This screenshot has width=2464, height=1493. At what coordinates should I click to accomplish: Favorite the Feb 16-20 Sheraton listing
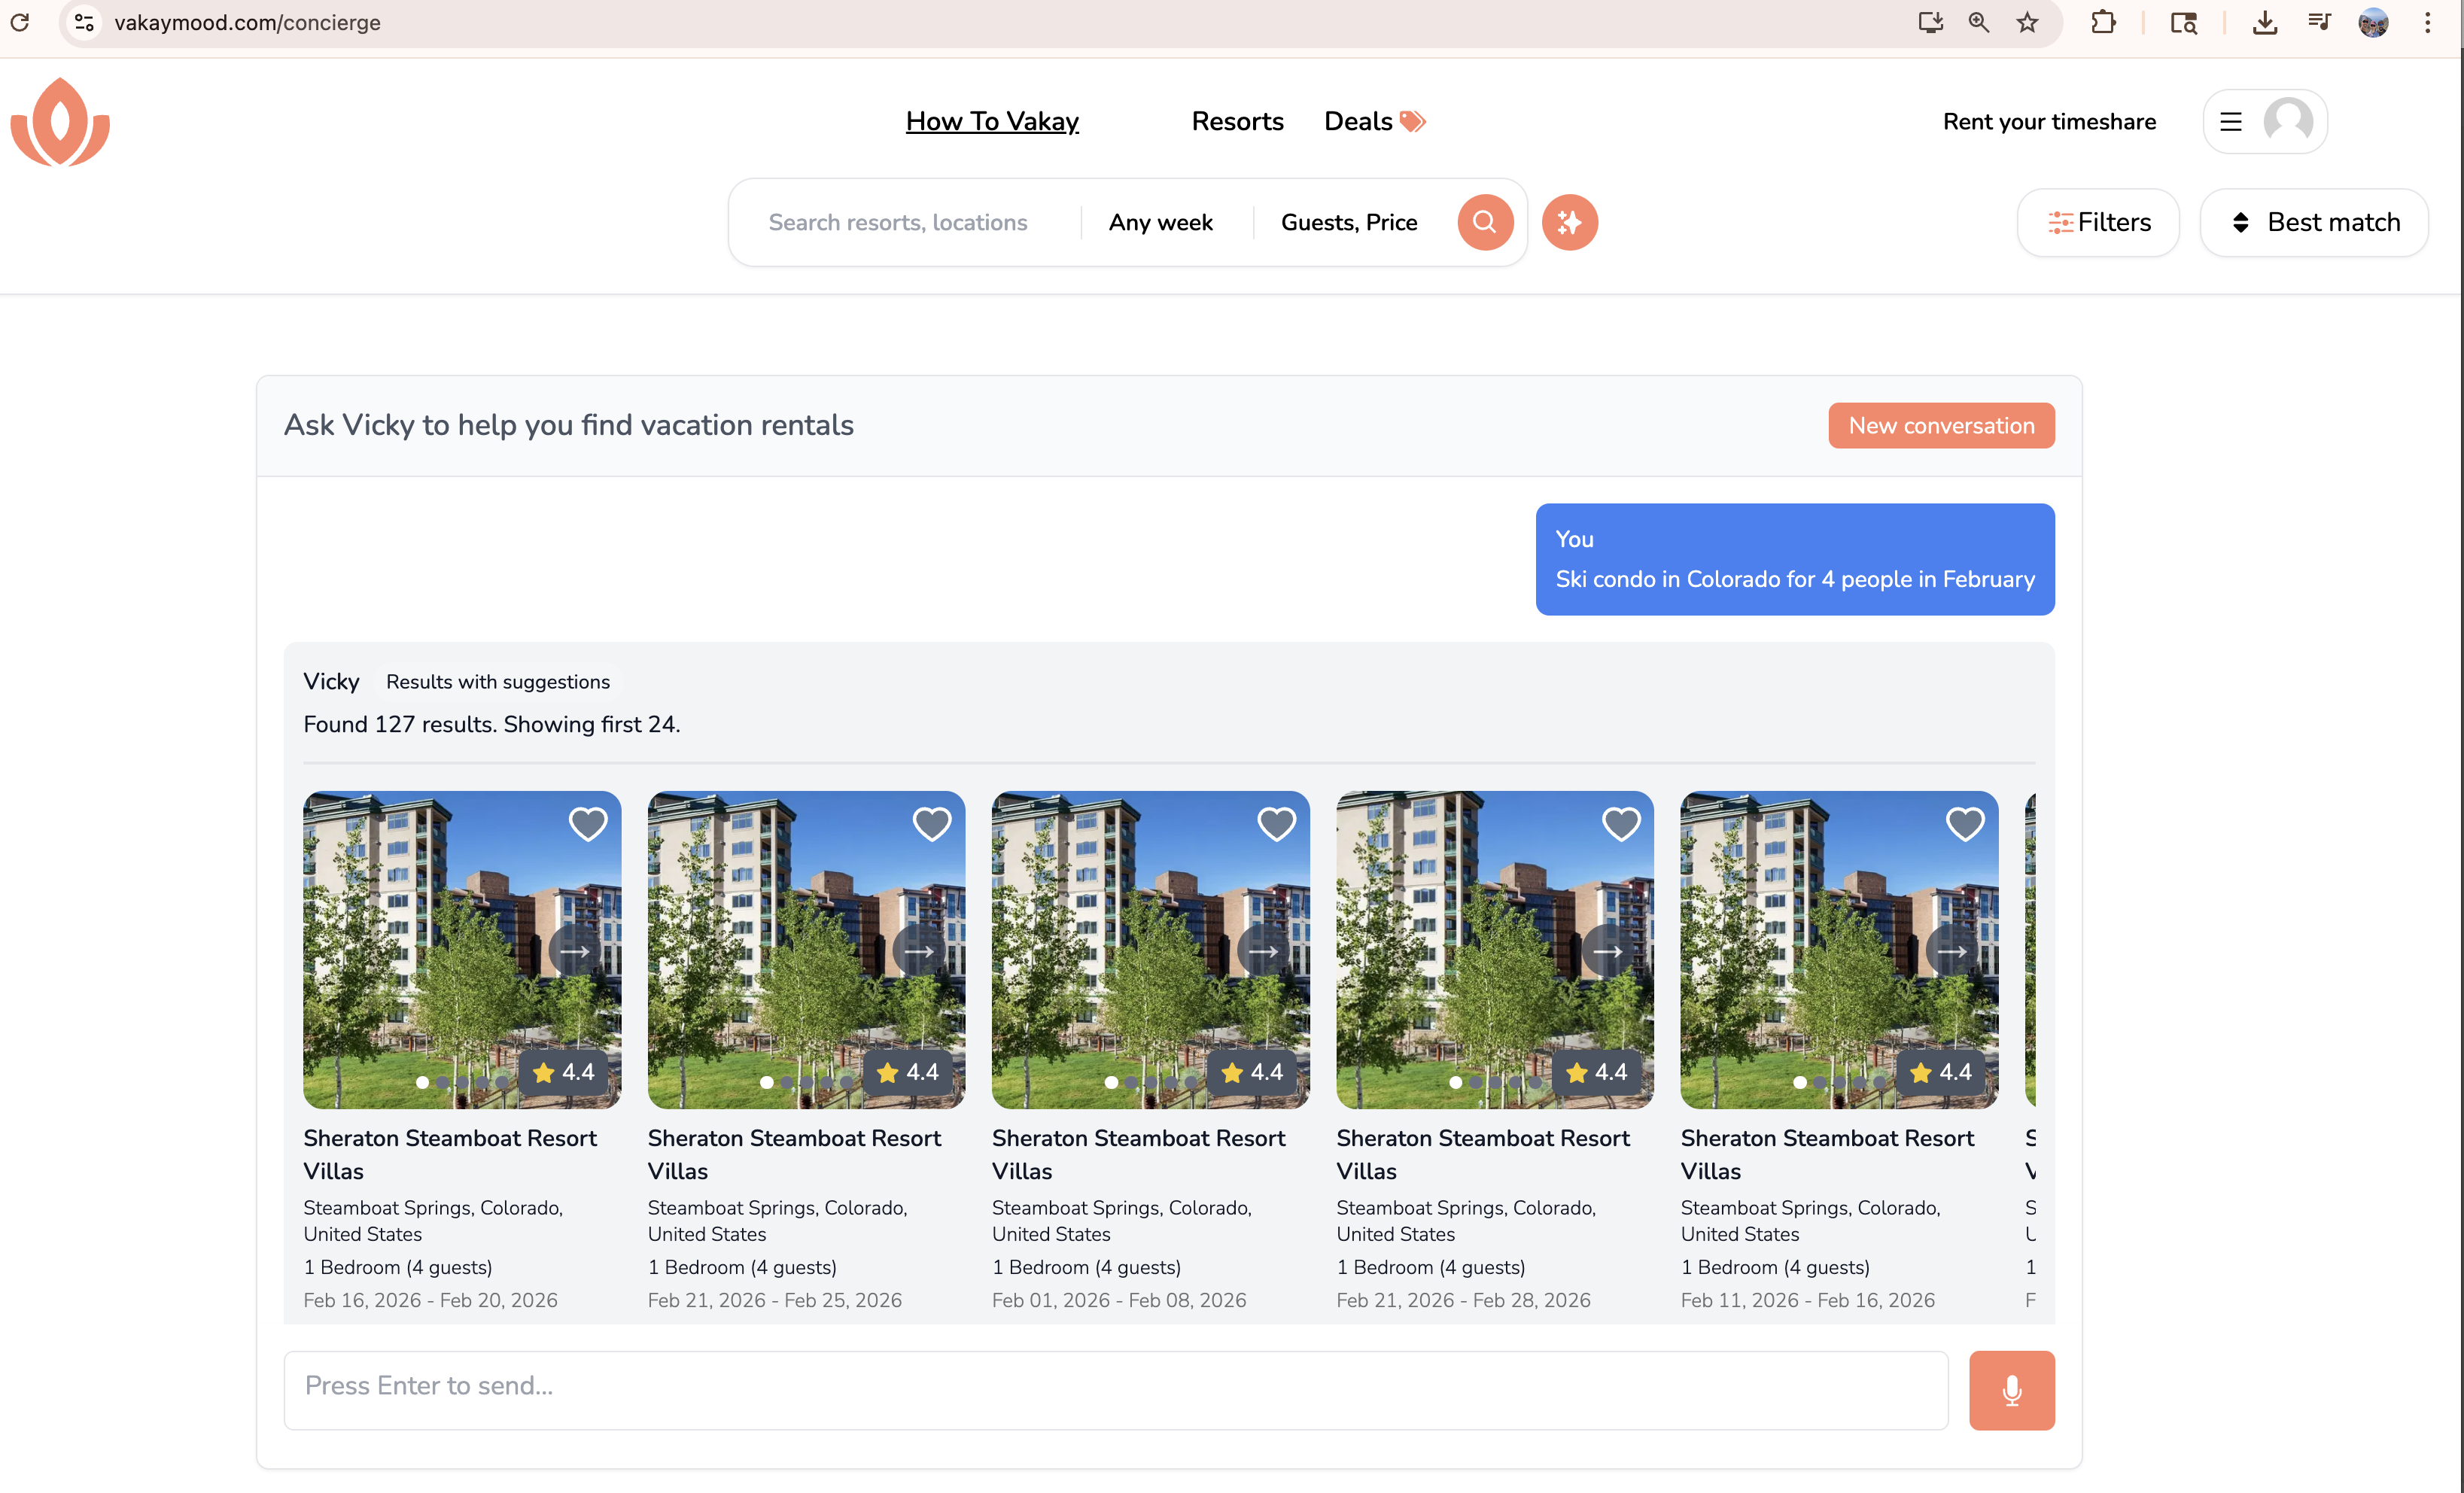pyautogui.click(x=588, y=824)
